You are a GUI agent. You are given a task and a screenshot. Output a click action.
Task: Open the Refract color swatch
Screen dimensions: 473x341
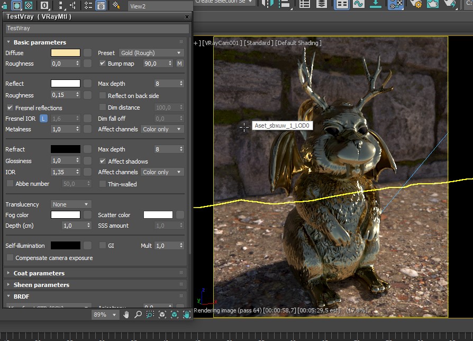[66, 149]
